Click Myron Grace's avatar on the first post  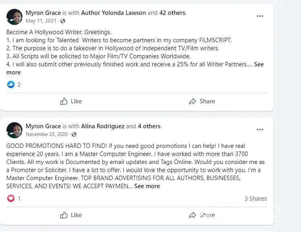pos(14,16)
